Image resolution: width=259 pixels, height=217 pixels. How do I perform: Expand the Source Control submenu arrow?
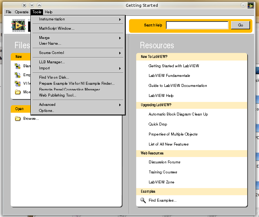[x=120, y=53]
